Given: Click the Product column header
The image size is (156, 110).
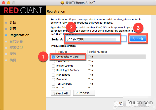Looking at the screenshot, I should [x=62, y=52].
